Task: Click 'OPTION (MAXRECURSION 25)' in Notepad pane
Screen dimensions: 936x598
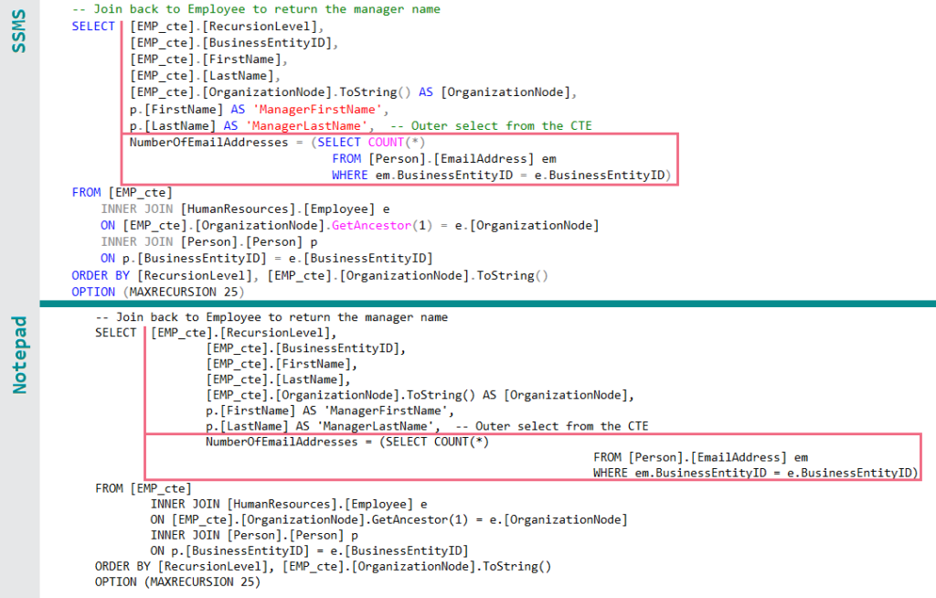Action: (x=178, y=582)
